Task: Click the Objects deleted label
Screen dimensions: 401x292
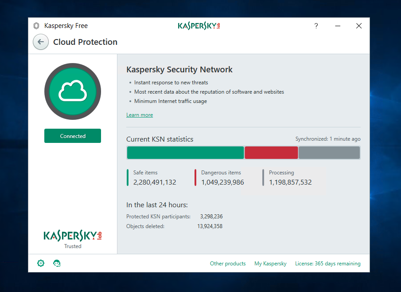Action: (x=145, y=226)
